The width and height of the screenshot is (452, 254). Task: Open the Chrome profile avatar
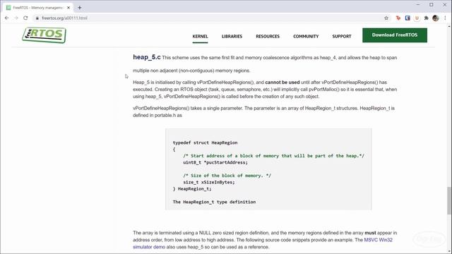click(436, 18)
